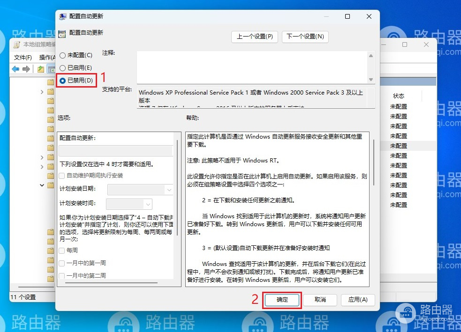The image size is (461, 332).
Task: Click the back arrow in Group Policy toolbar
Action: point(15,69)
